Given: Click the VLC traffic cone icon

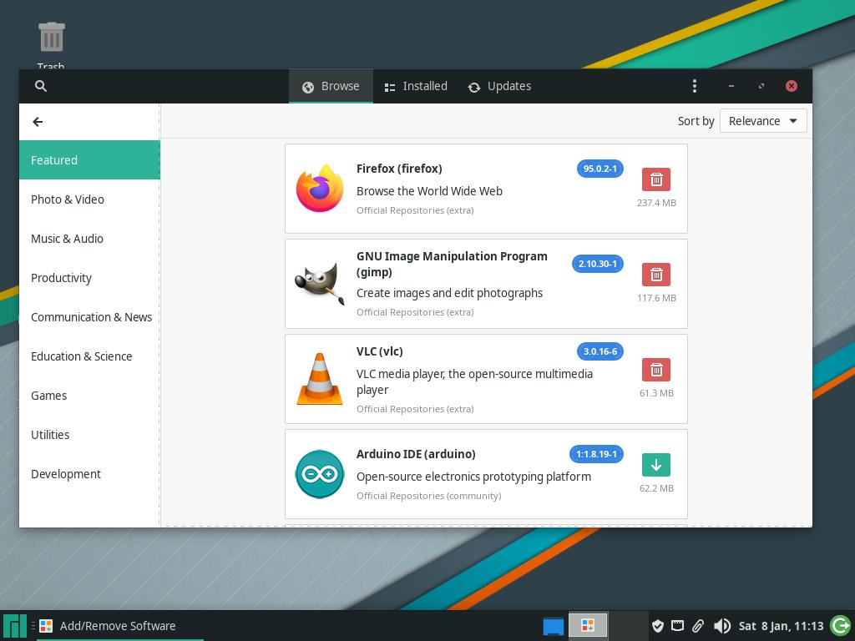Looking at the screenshot, I should [320, 379].
